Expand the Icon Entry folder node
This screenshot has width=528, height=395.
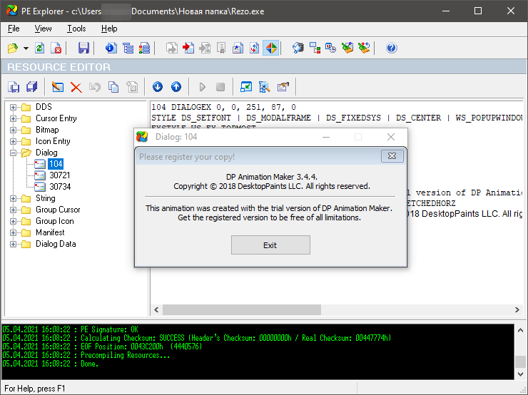pyautogui.click(x=13, y=142)
